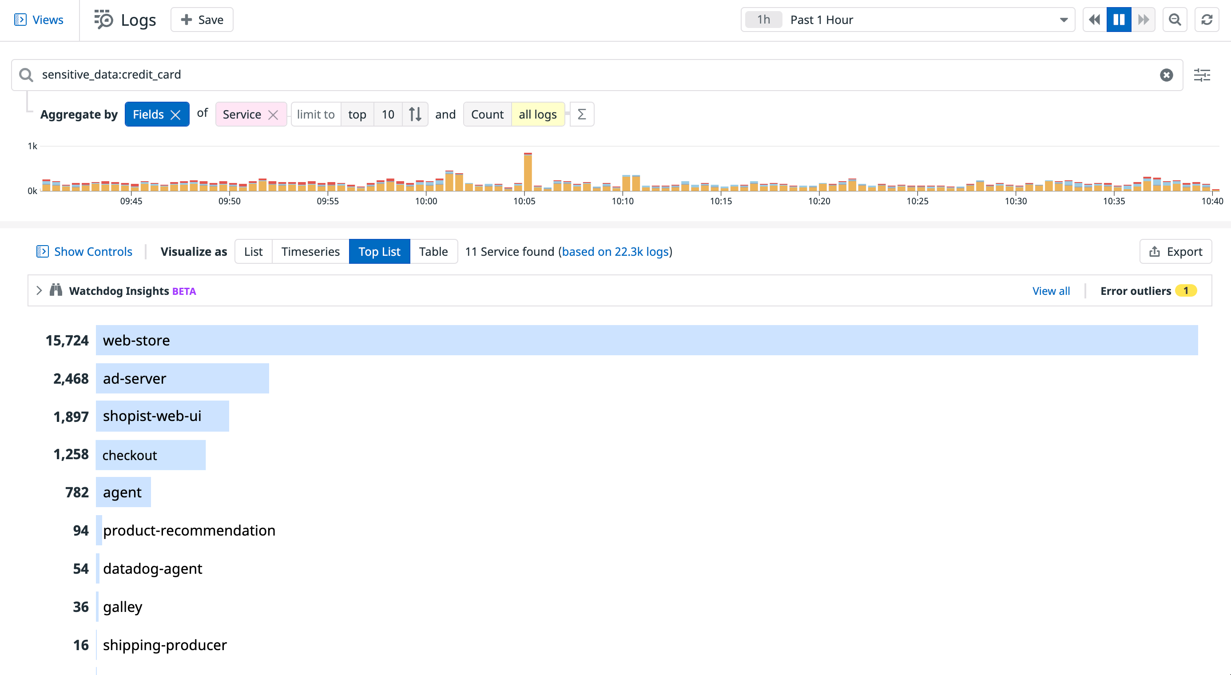Show Controls for the log explorer
Viewport: 1231px width, 675px height.
coord(84,251)
